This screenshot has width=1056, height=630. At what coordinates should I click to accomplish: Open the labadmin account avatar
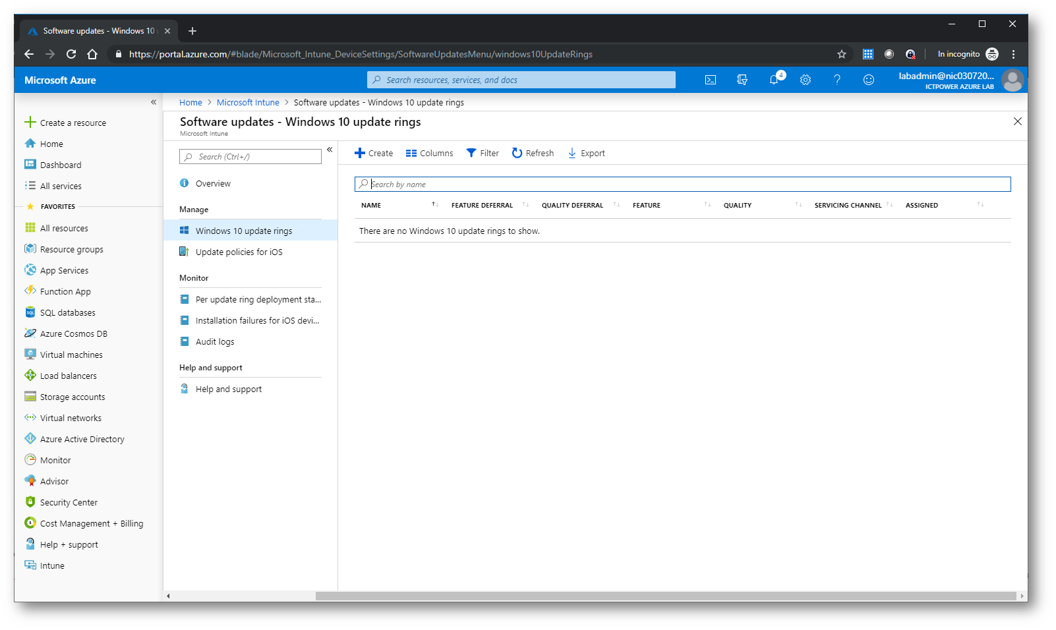pos(1012,80)
